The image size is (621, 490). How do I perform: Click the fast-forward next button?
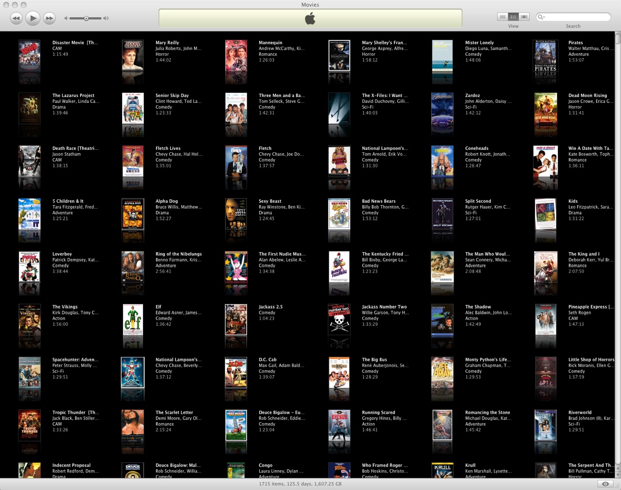pyautogui.click(x=49, y=18)
